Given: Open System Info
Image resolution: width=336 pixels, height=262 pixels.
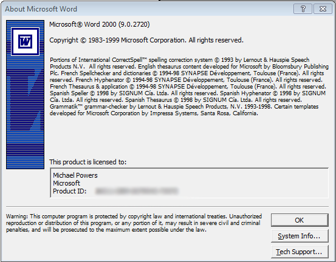Looking at the screenshot, I should [x=300, y=236].
